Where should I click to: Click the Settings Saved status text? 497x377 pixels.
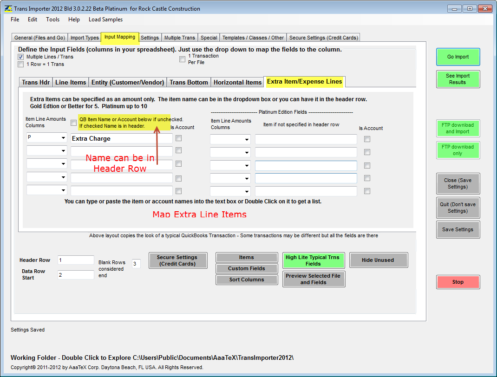tap(27, 330)
